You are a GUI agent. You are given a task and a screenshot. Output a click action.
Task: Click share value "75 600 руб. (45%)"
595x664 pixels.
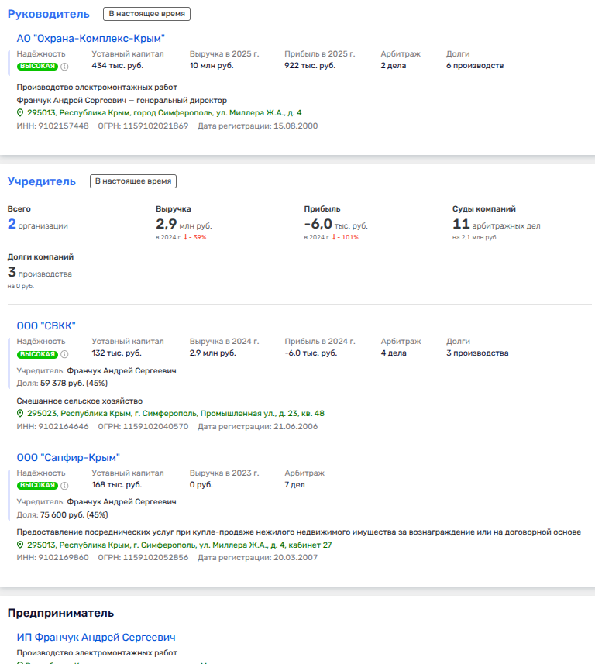coord(74,515)
